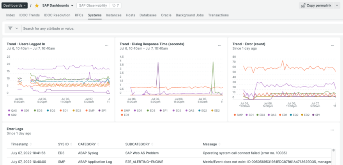Click the filter icon in the search bar
Image resolution: width=343 pixels, height=165 pixels.
click(10, 28)
